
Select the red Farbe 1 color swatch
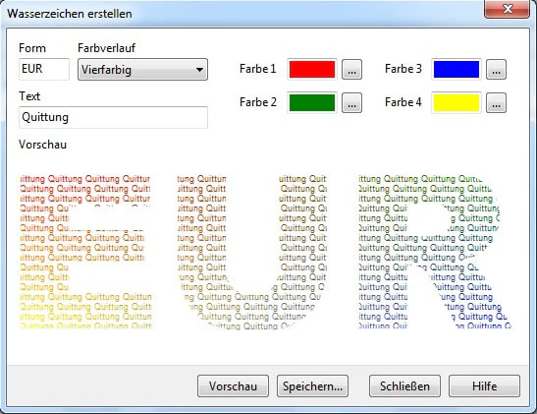[x=312, y=69]
